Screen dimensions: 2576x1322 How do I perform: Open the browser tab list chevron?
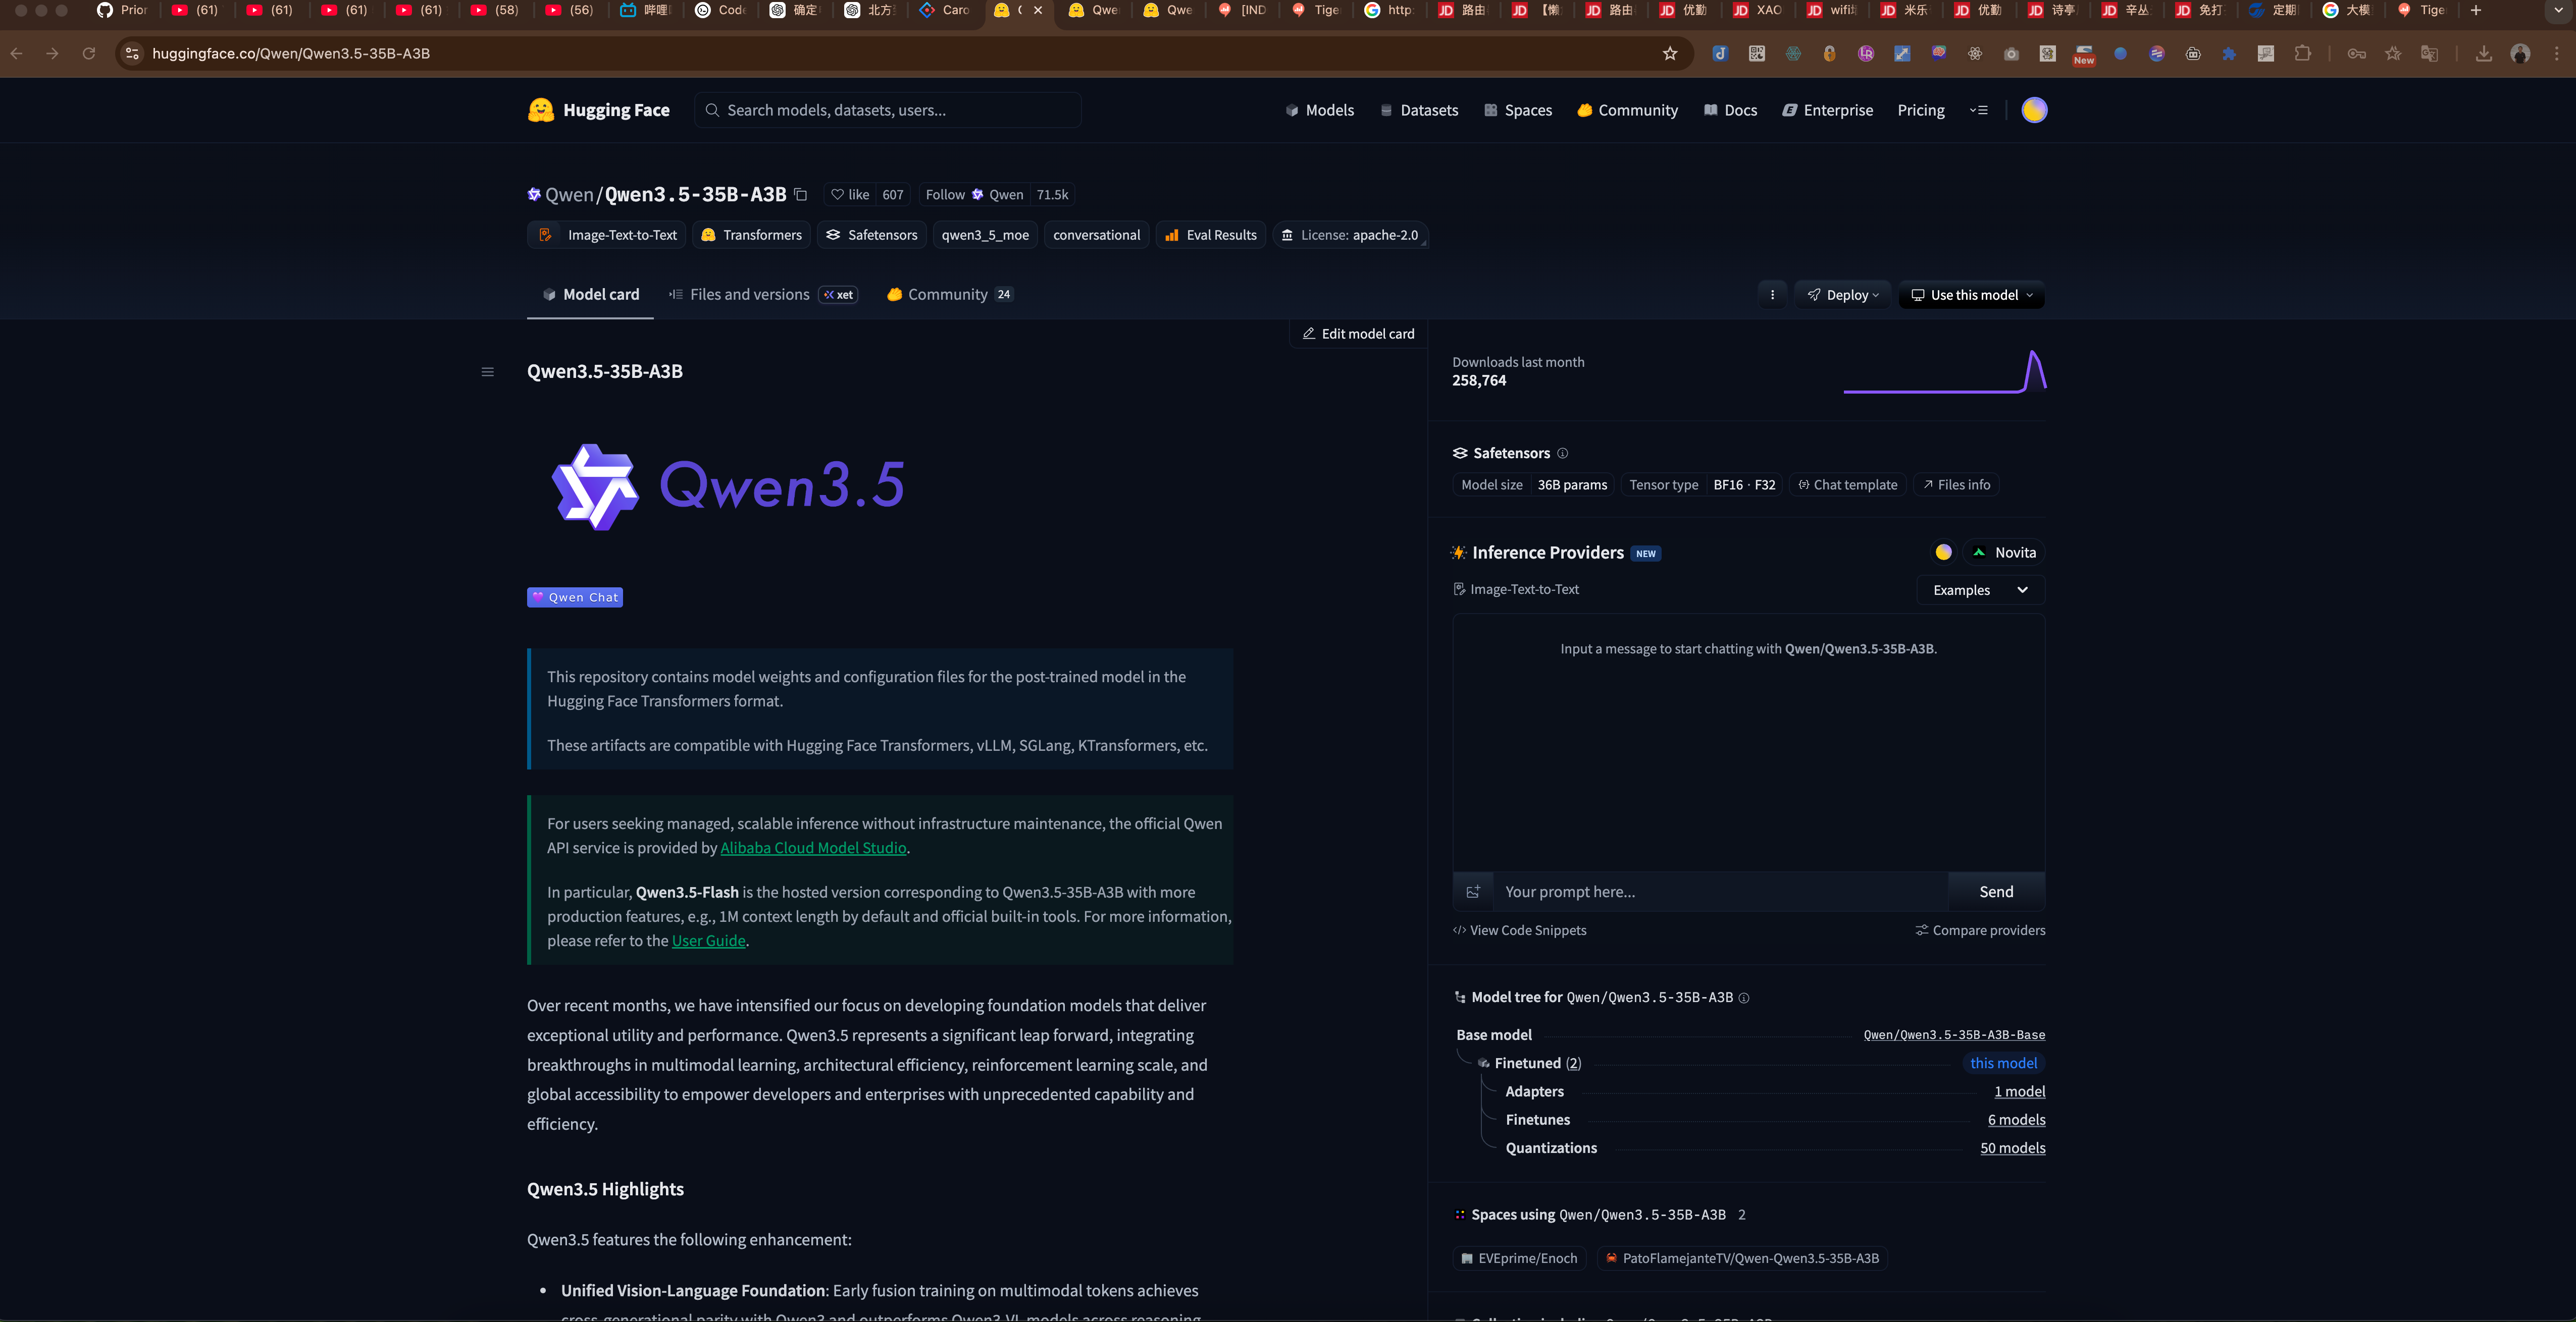point(2559,10)
